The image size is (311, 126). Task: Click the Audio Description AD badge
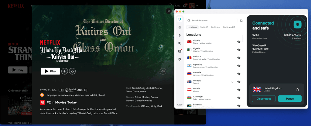(x=80, y=90)
